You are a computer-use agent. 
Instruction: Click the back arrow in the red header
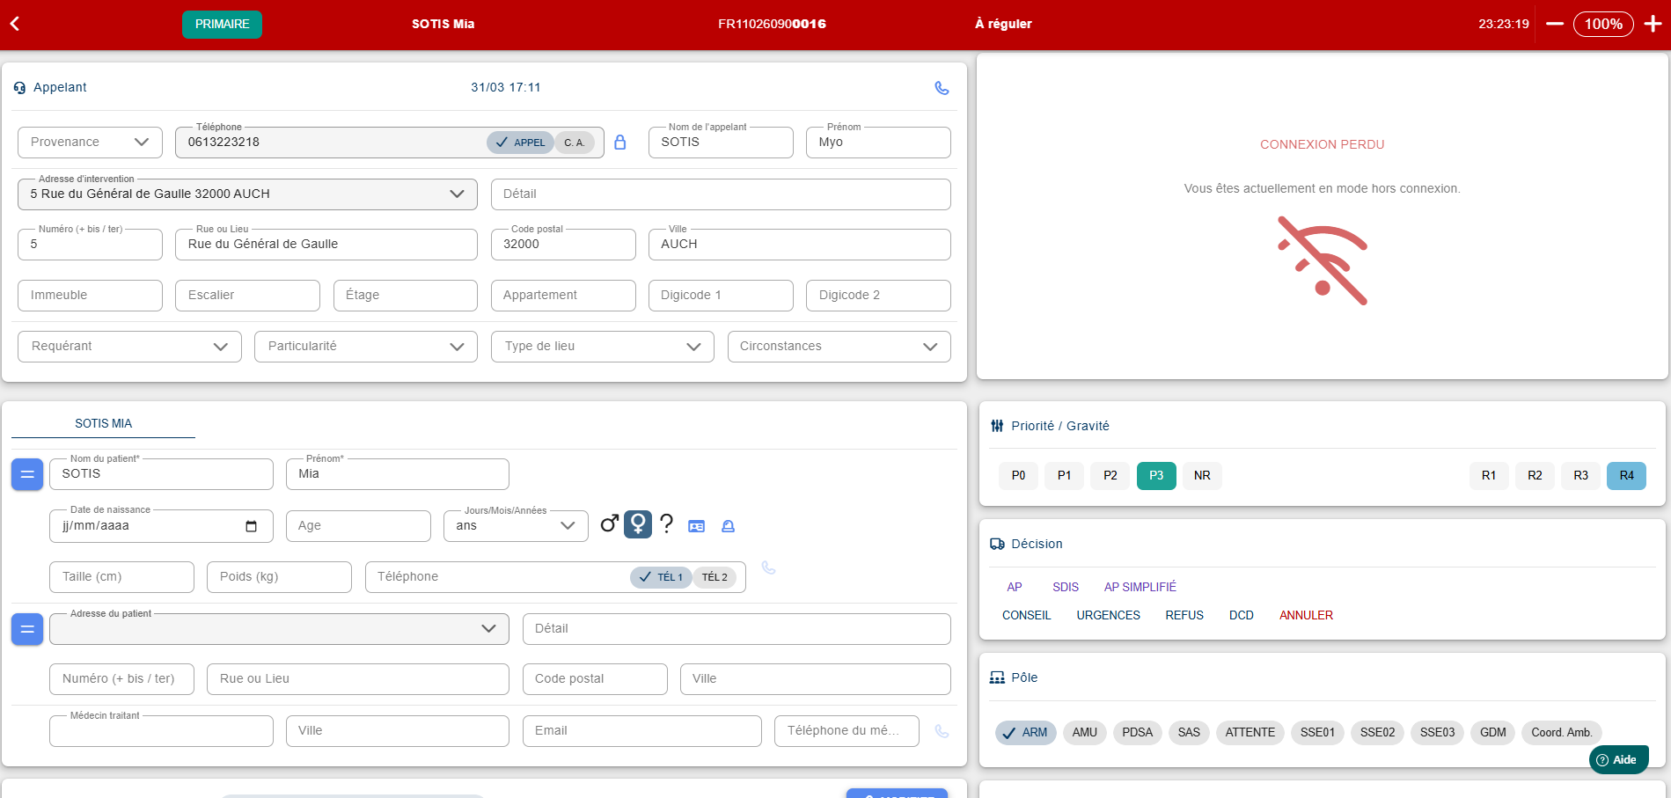(x=15, y=24)
